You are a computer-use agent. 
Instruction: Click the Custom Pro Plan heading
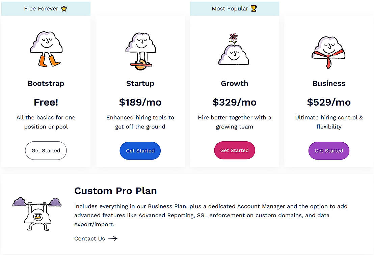tap(115, 191)
